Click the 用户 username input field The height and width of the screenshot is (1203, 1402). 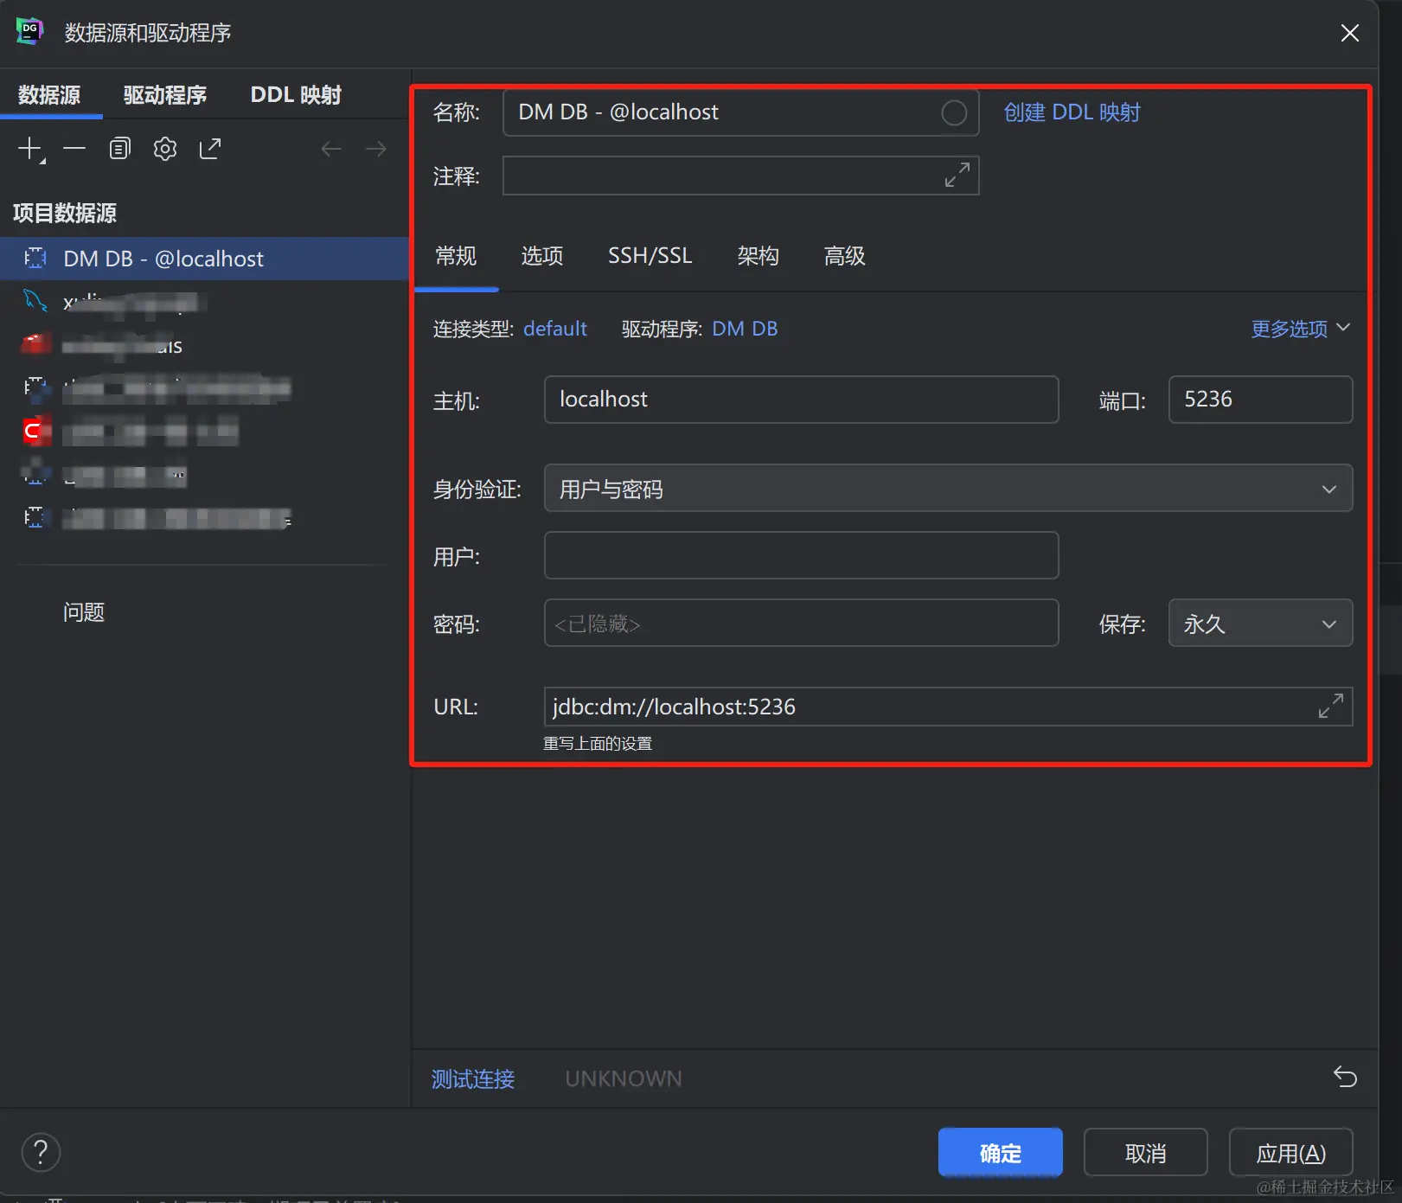[x=801, y=555]
